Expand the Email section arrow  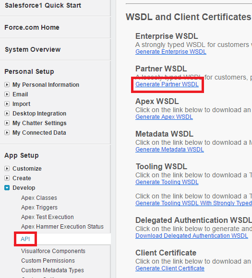coord(7,94)
